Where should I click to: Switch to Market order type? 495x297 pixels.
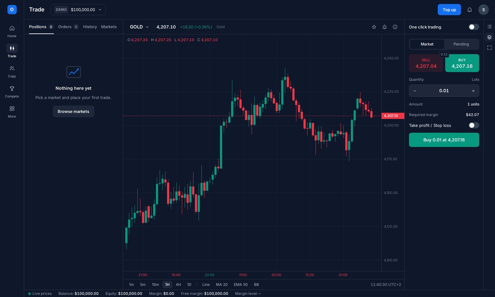click(x=427, y=44)
